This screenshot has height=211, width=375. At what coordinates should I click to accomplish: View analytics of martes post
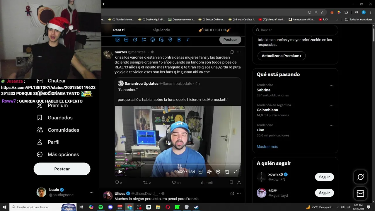point(207,183)
